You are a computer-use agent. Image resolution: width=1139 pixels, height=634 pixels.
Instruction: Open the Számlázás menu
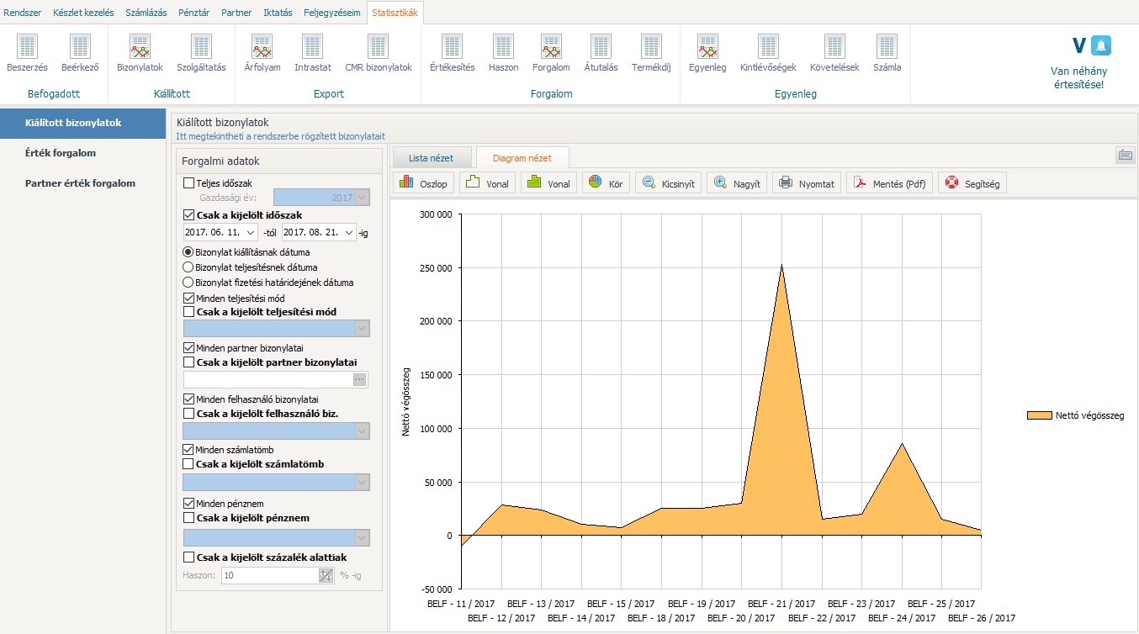pos(146,13)
